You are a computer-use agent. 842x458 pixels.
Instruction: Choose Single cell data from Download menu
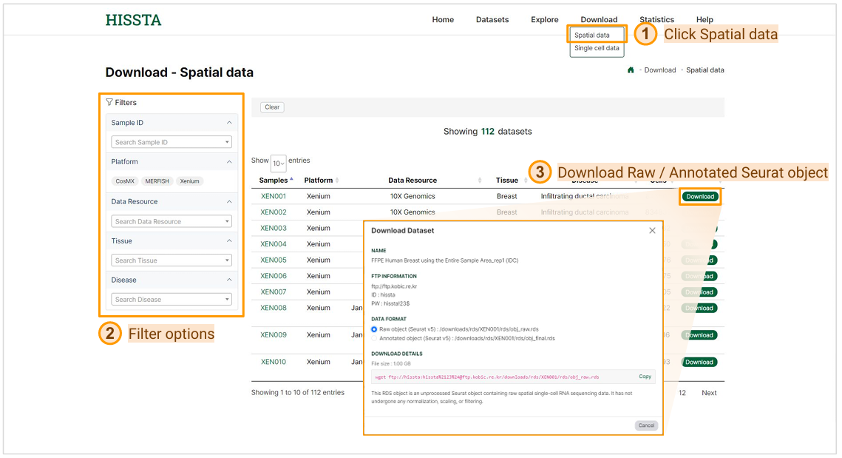[x=597, y=48]
